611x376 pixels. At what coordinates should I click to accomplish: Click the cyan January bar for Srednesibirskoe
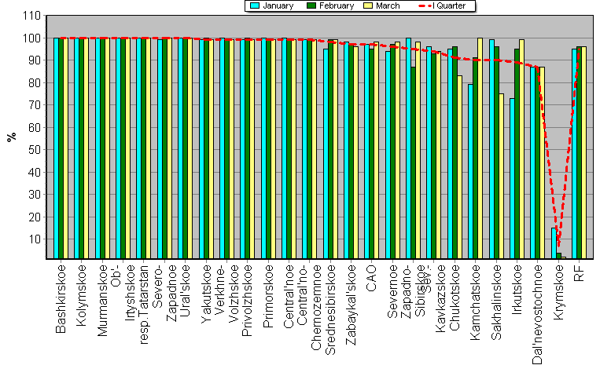click(326, 154)
